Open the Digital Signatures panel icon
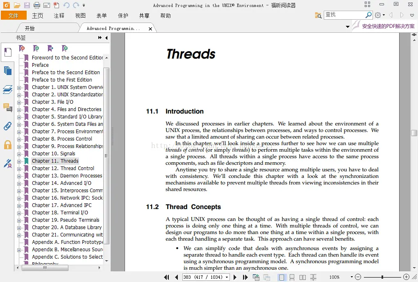 tap(8, 164)
